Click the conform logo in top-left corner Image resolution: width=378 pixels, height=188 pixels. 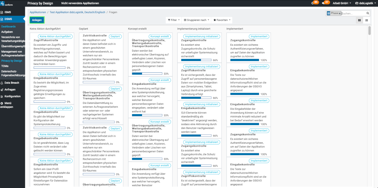(7, 3)
